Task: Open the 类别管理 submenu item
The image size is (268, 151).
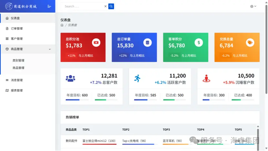Action: click(x=18, y=60)
